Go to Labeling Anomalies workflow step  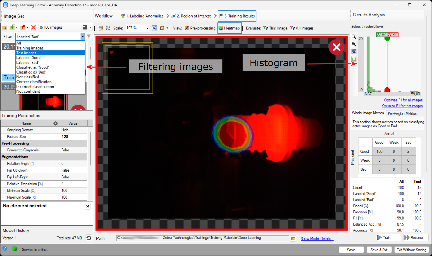pos(142,16)
